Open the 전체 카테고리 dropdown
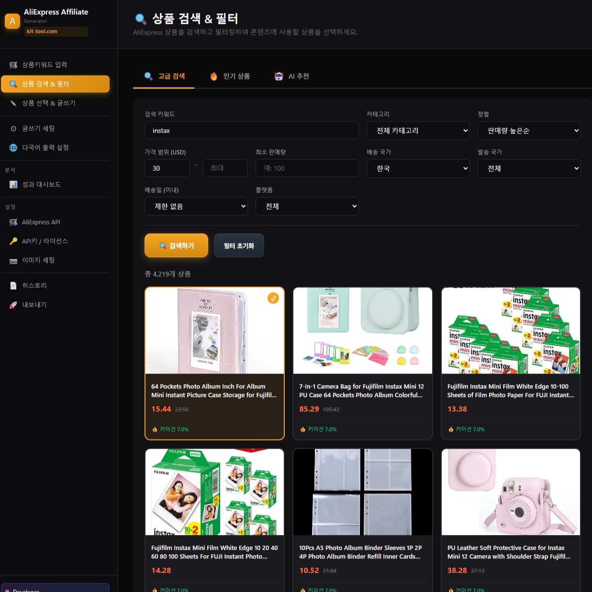 click(x=418, y=130)
